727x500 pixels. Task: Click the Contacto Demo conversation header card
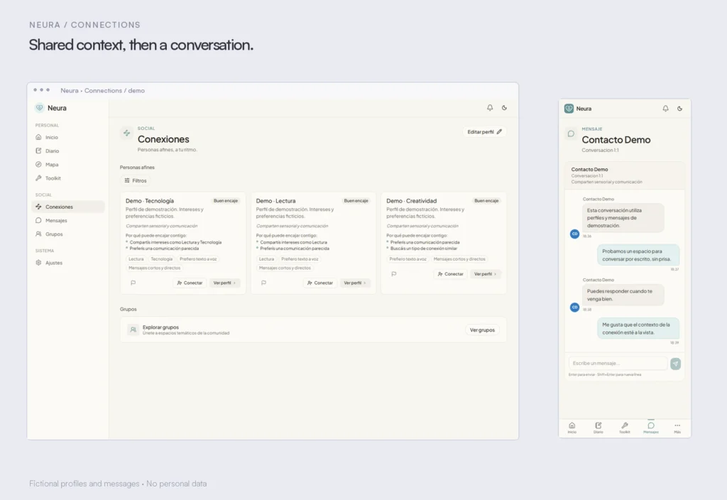(625, 175)
